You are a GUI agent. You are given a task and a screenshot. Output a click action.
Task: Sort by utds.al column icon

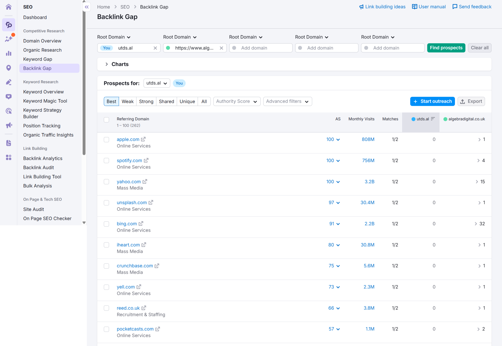point(433,119)
